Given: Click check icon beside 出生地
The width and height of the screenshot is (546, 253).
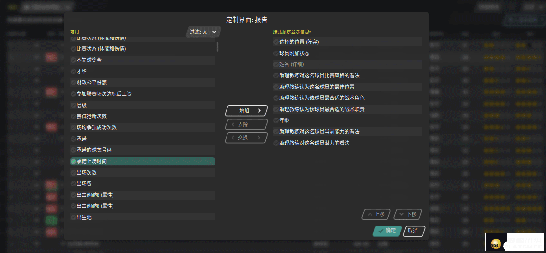Looking at the screenshot, I should click(73, 217).
